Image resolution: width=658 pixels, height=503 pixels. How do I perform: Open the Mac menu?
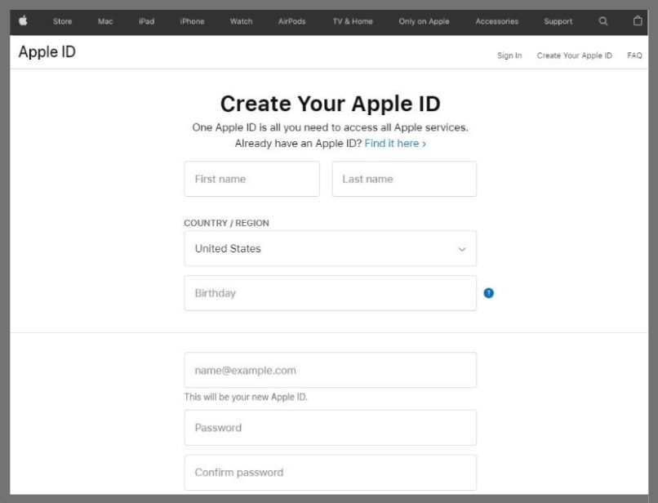tap(105, 21)
